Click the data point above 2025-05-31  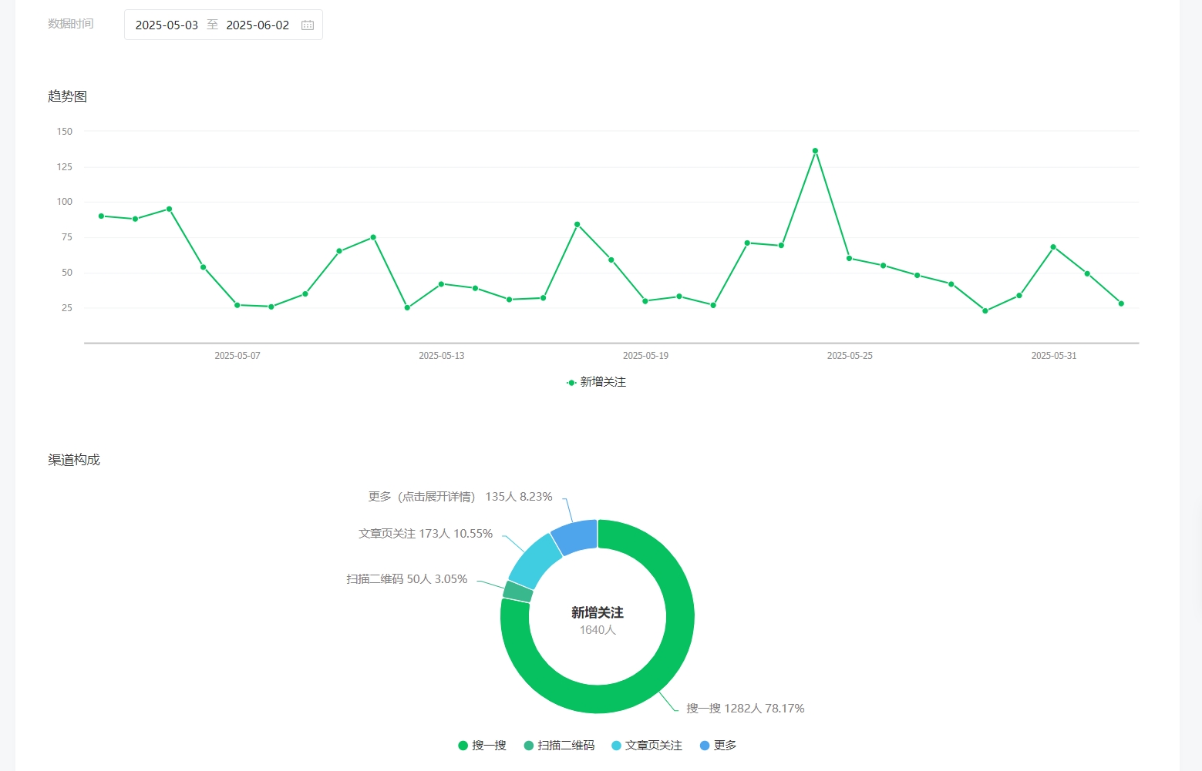coord(1053,247)
